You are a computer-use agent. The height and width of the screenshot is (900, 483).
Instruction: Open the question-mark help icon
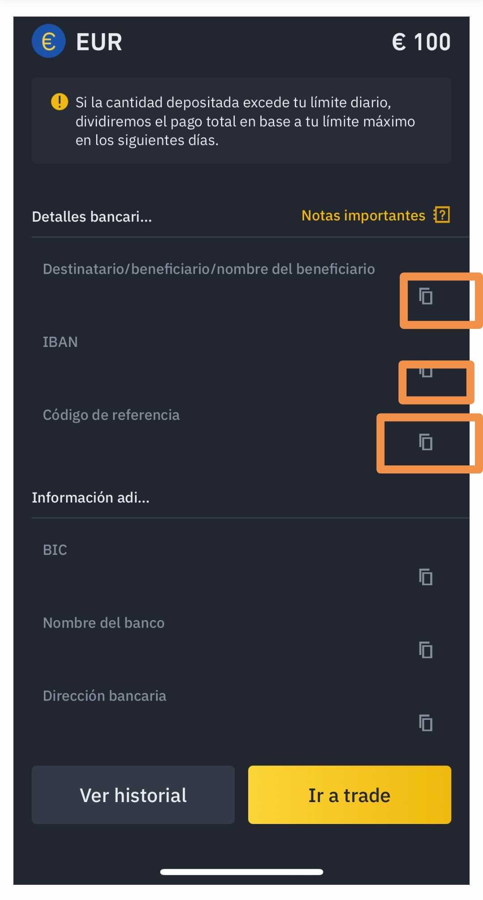point(441,215)
